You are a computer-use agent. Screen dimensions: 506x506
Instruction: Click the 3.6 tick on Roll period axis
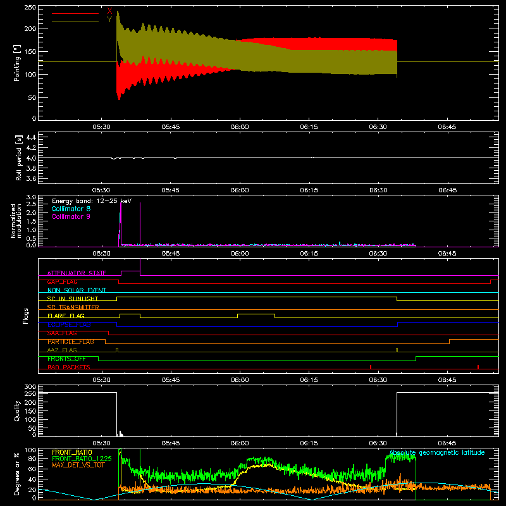pyautogui.click(x=31, y=179)
